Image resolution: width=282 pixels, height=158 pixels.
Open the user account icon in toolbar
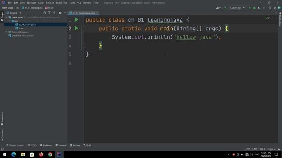click(218, 8)
